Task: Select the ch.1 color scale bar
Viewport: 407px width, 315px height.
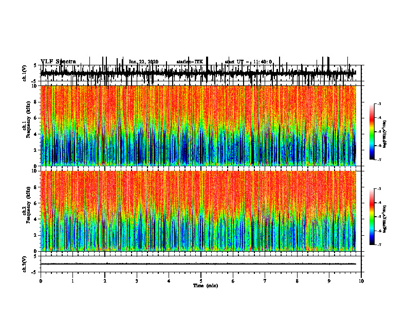Action: pyautogui.click(x=372, y=132)
